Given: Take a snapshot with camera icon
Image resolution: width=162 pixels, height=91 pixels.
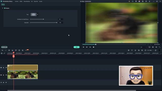Looking at the screenshot, I should point(153,47).
